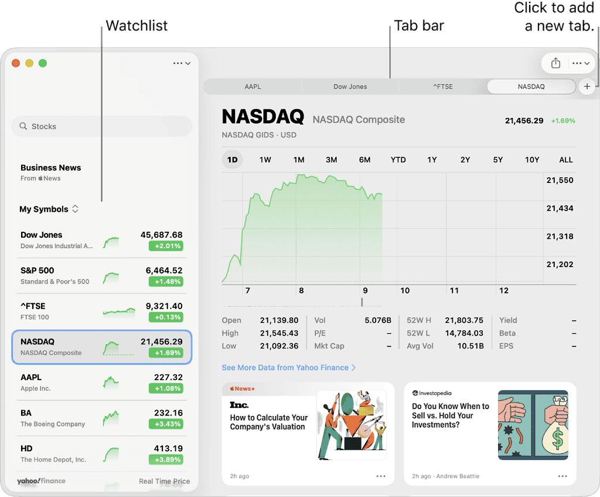
Task: Click the Avg Vol value 10.51B
Action: (x=471, y=346)
